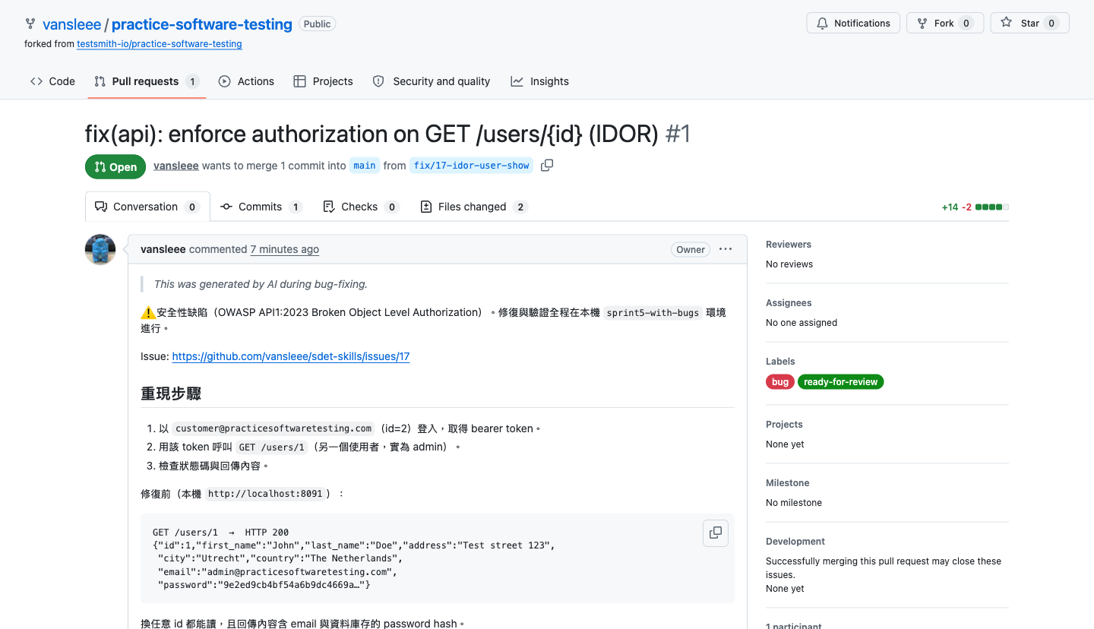Image resolution: width=1094 pixels, height=629 pixels.
Task: Fork this repository
Action: (945, 23)
